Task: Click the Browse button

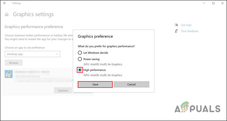Action: pos(14,63)
